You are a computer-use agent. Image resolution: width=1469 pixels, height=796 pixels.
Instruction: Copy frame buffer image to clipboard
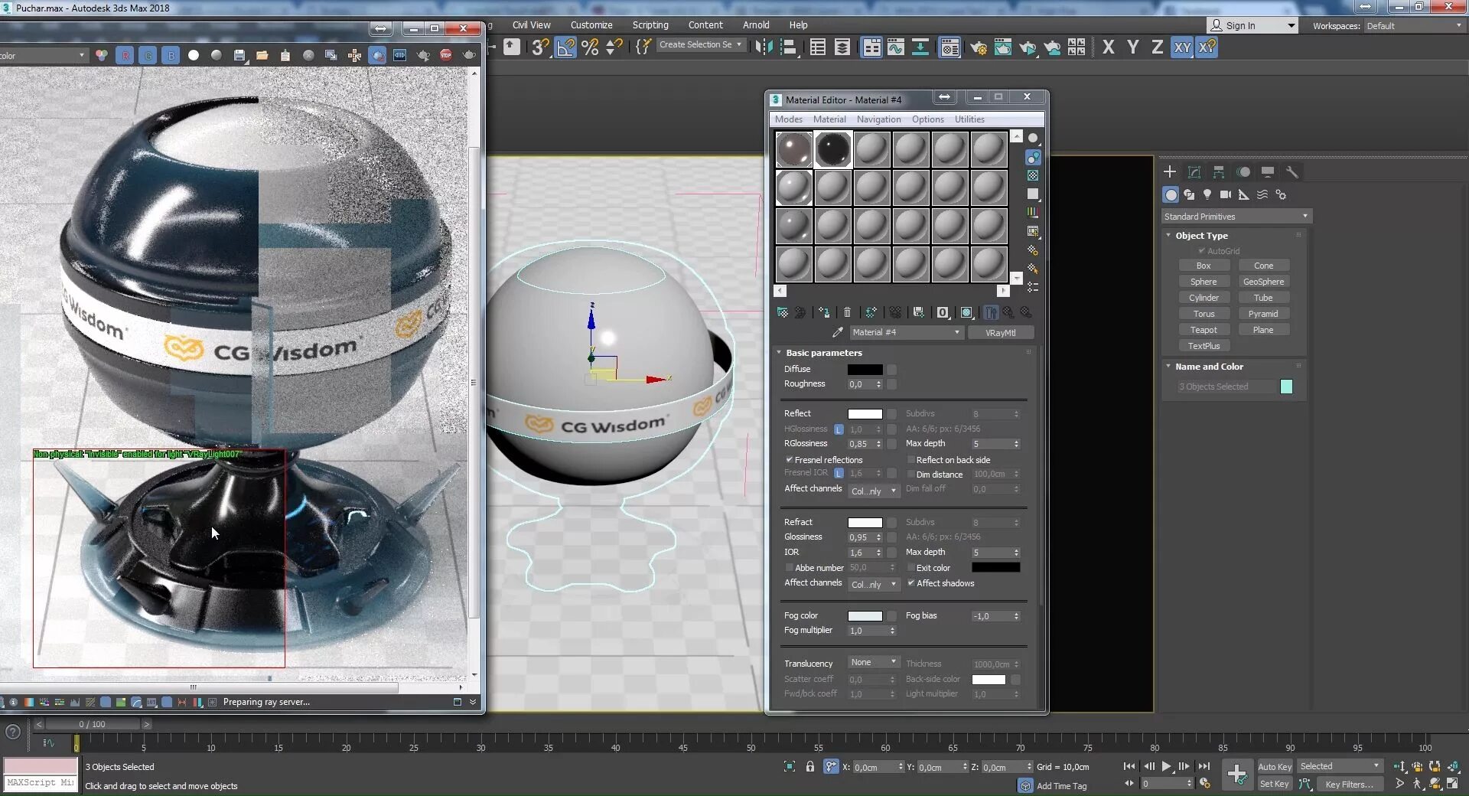tap(285, 55)
